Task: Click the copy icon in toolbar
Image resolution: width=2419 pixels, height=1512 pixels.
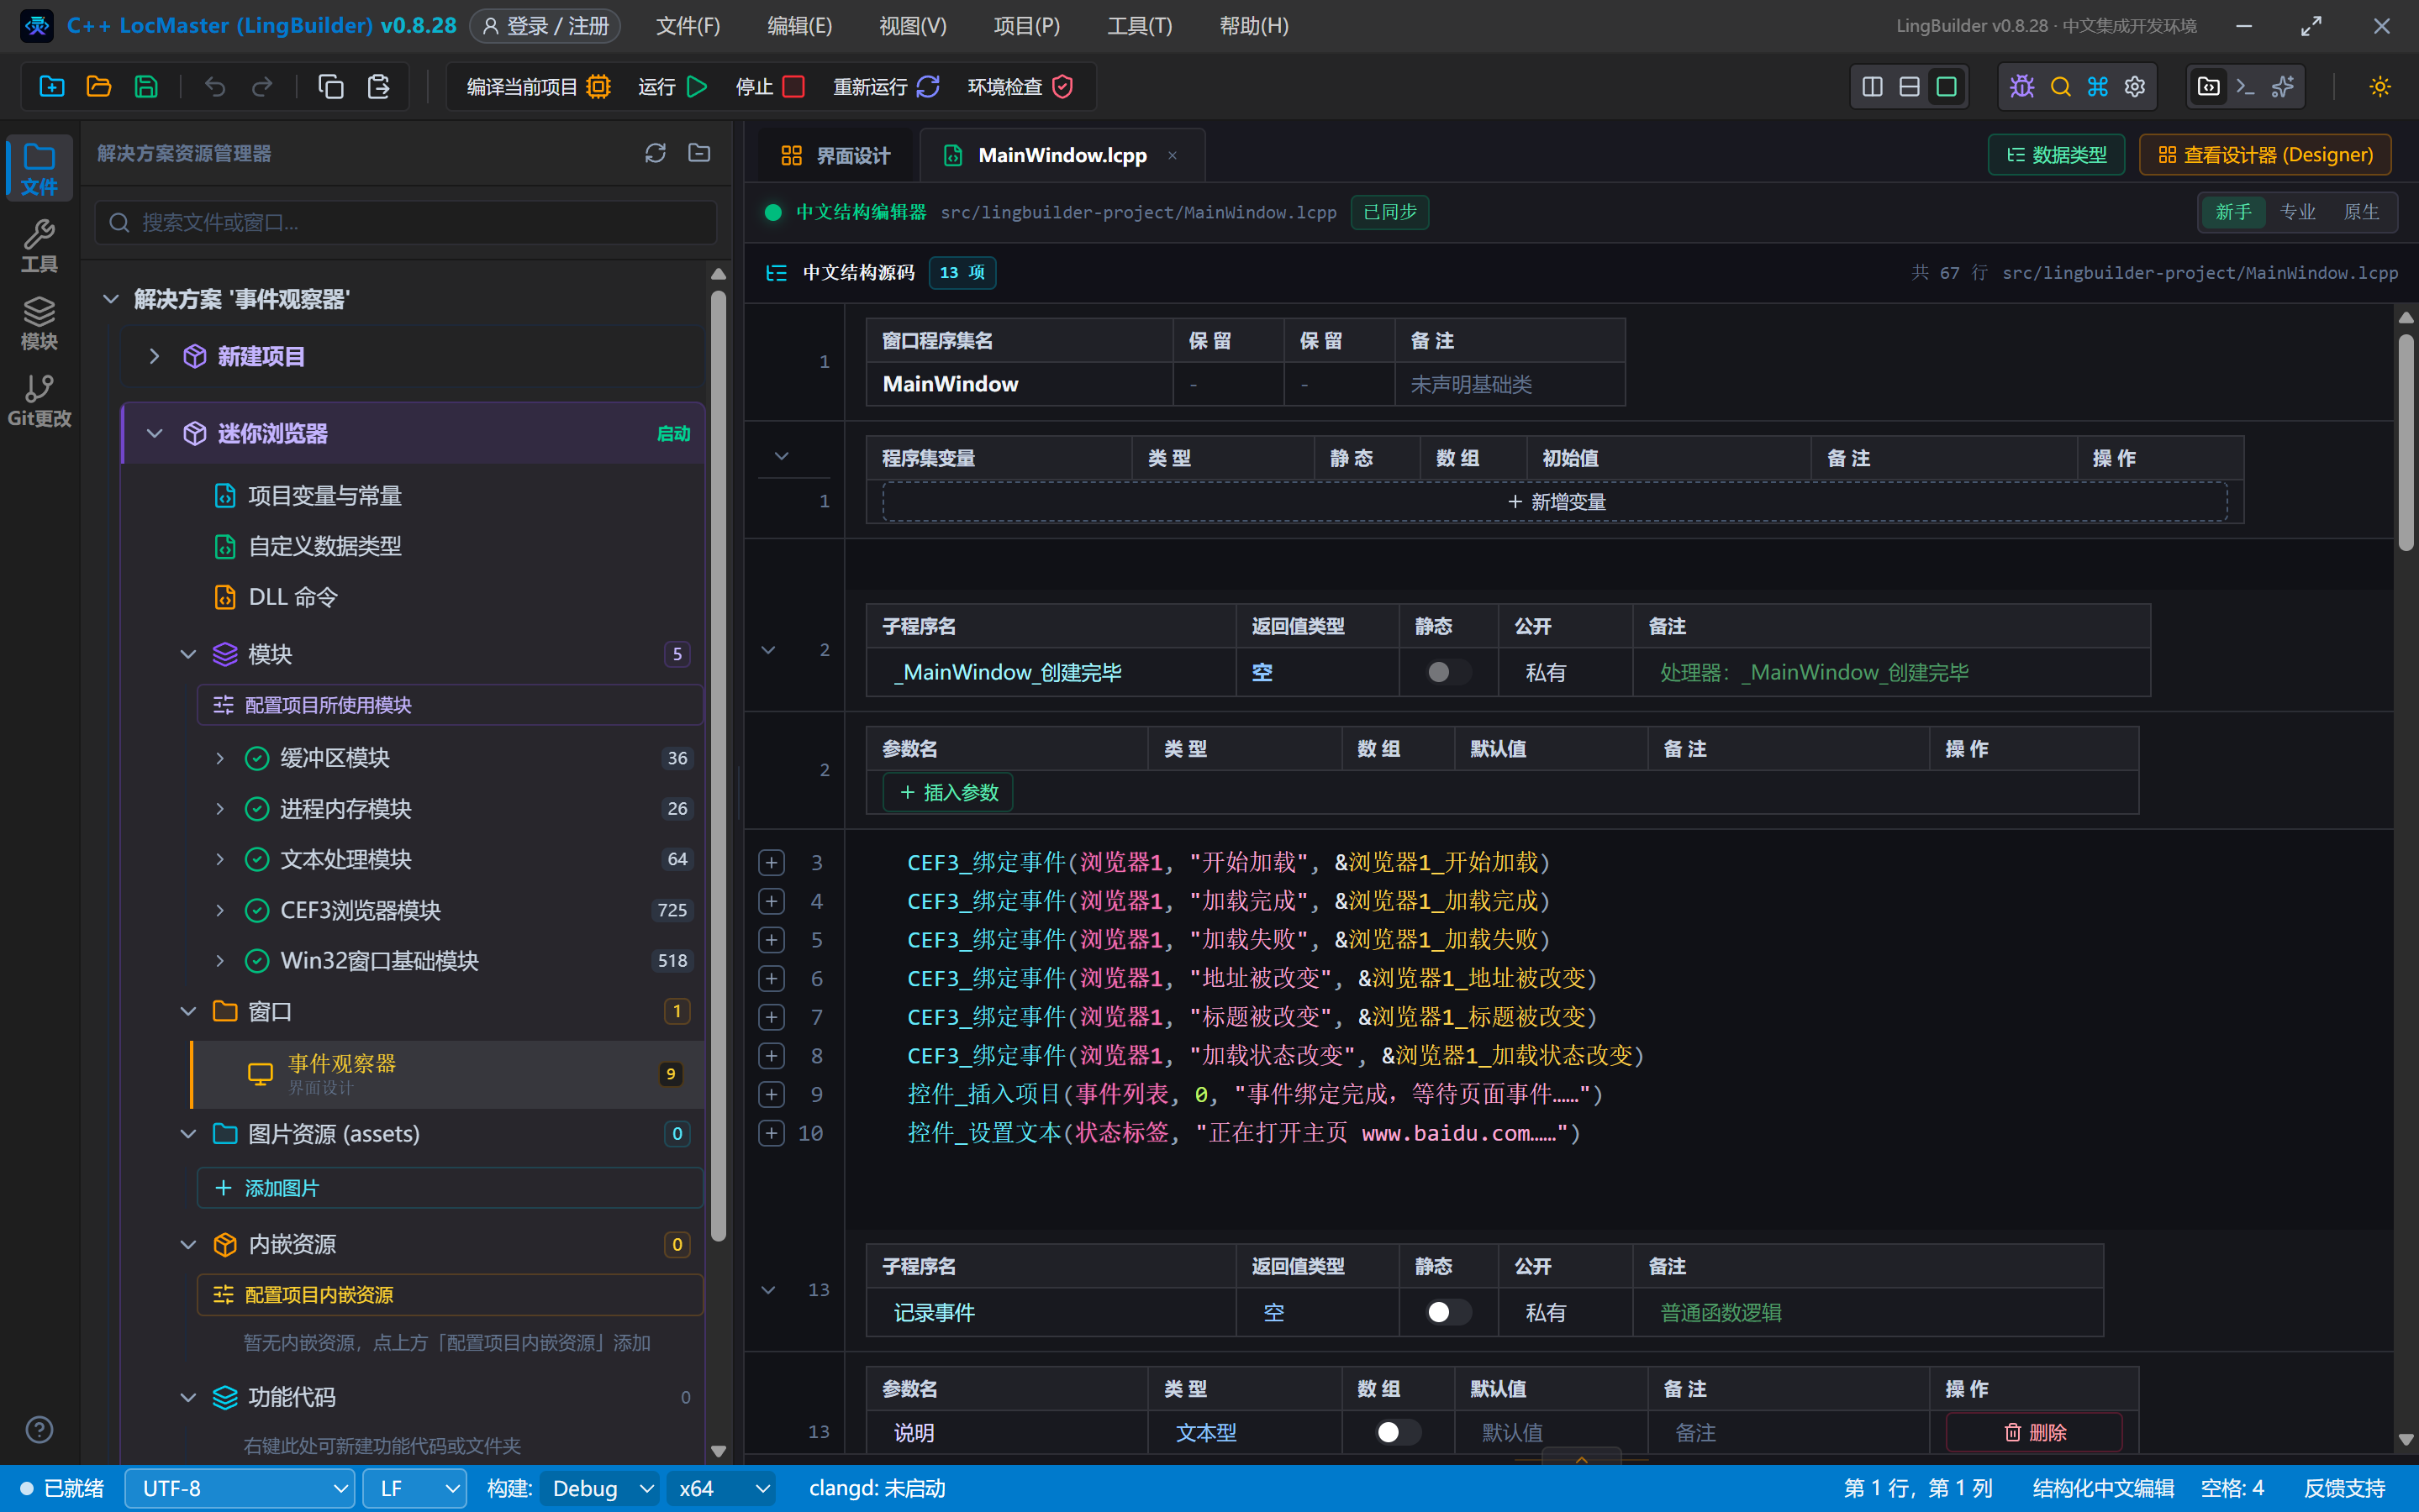Action: click(x=330, y=87)
